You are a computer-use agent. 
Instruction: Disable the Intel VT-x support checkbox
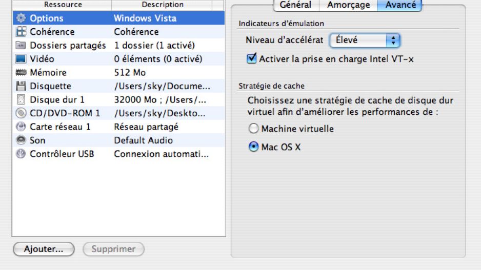[252, 59]
